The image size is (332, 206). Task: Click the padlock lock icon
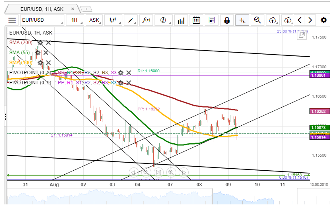pos(227,20)
